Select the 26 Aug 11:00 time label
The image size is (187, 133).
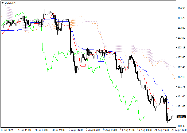(179, 130)
